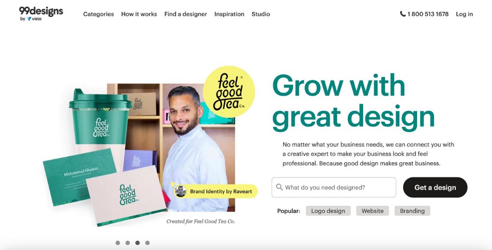Open the Categories menu
Viewport: 492px width, 250px height.
coord(98,14)
